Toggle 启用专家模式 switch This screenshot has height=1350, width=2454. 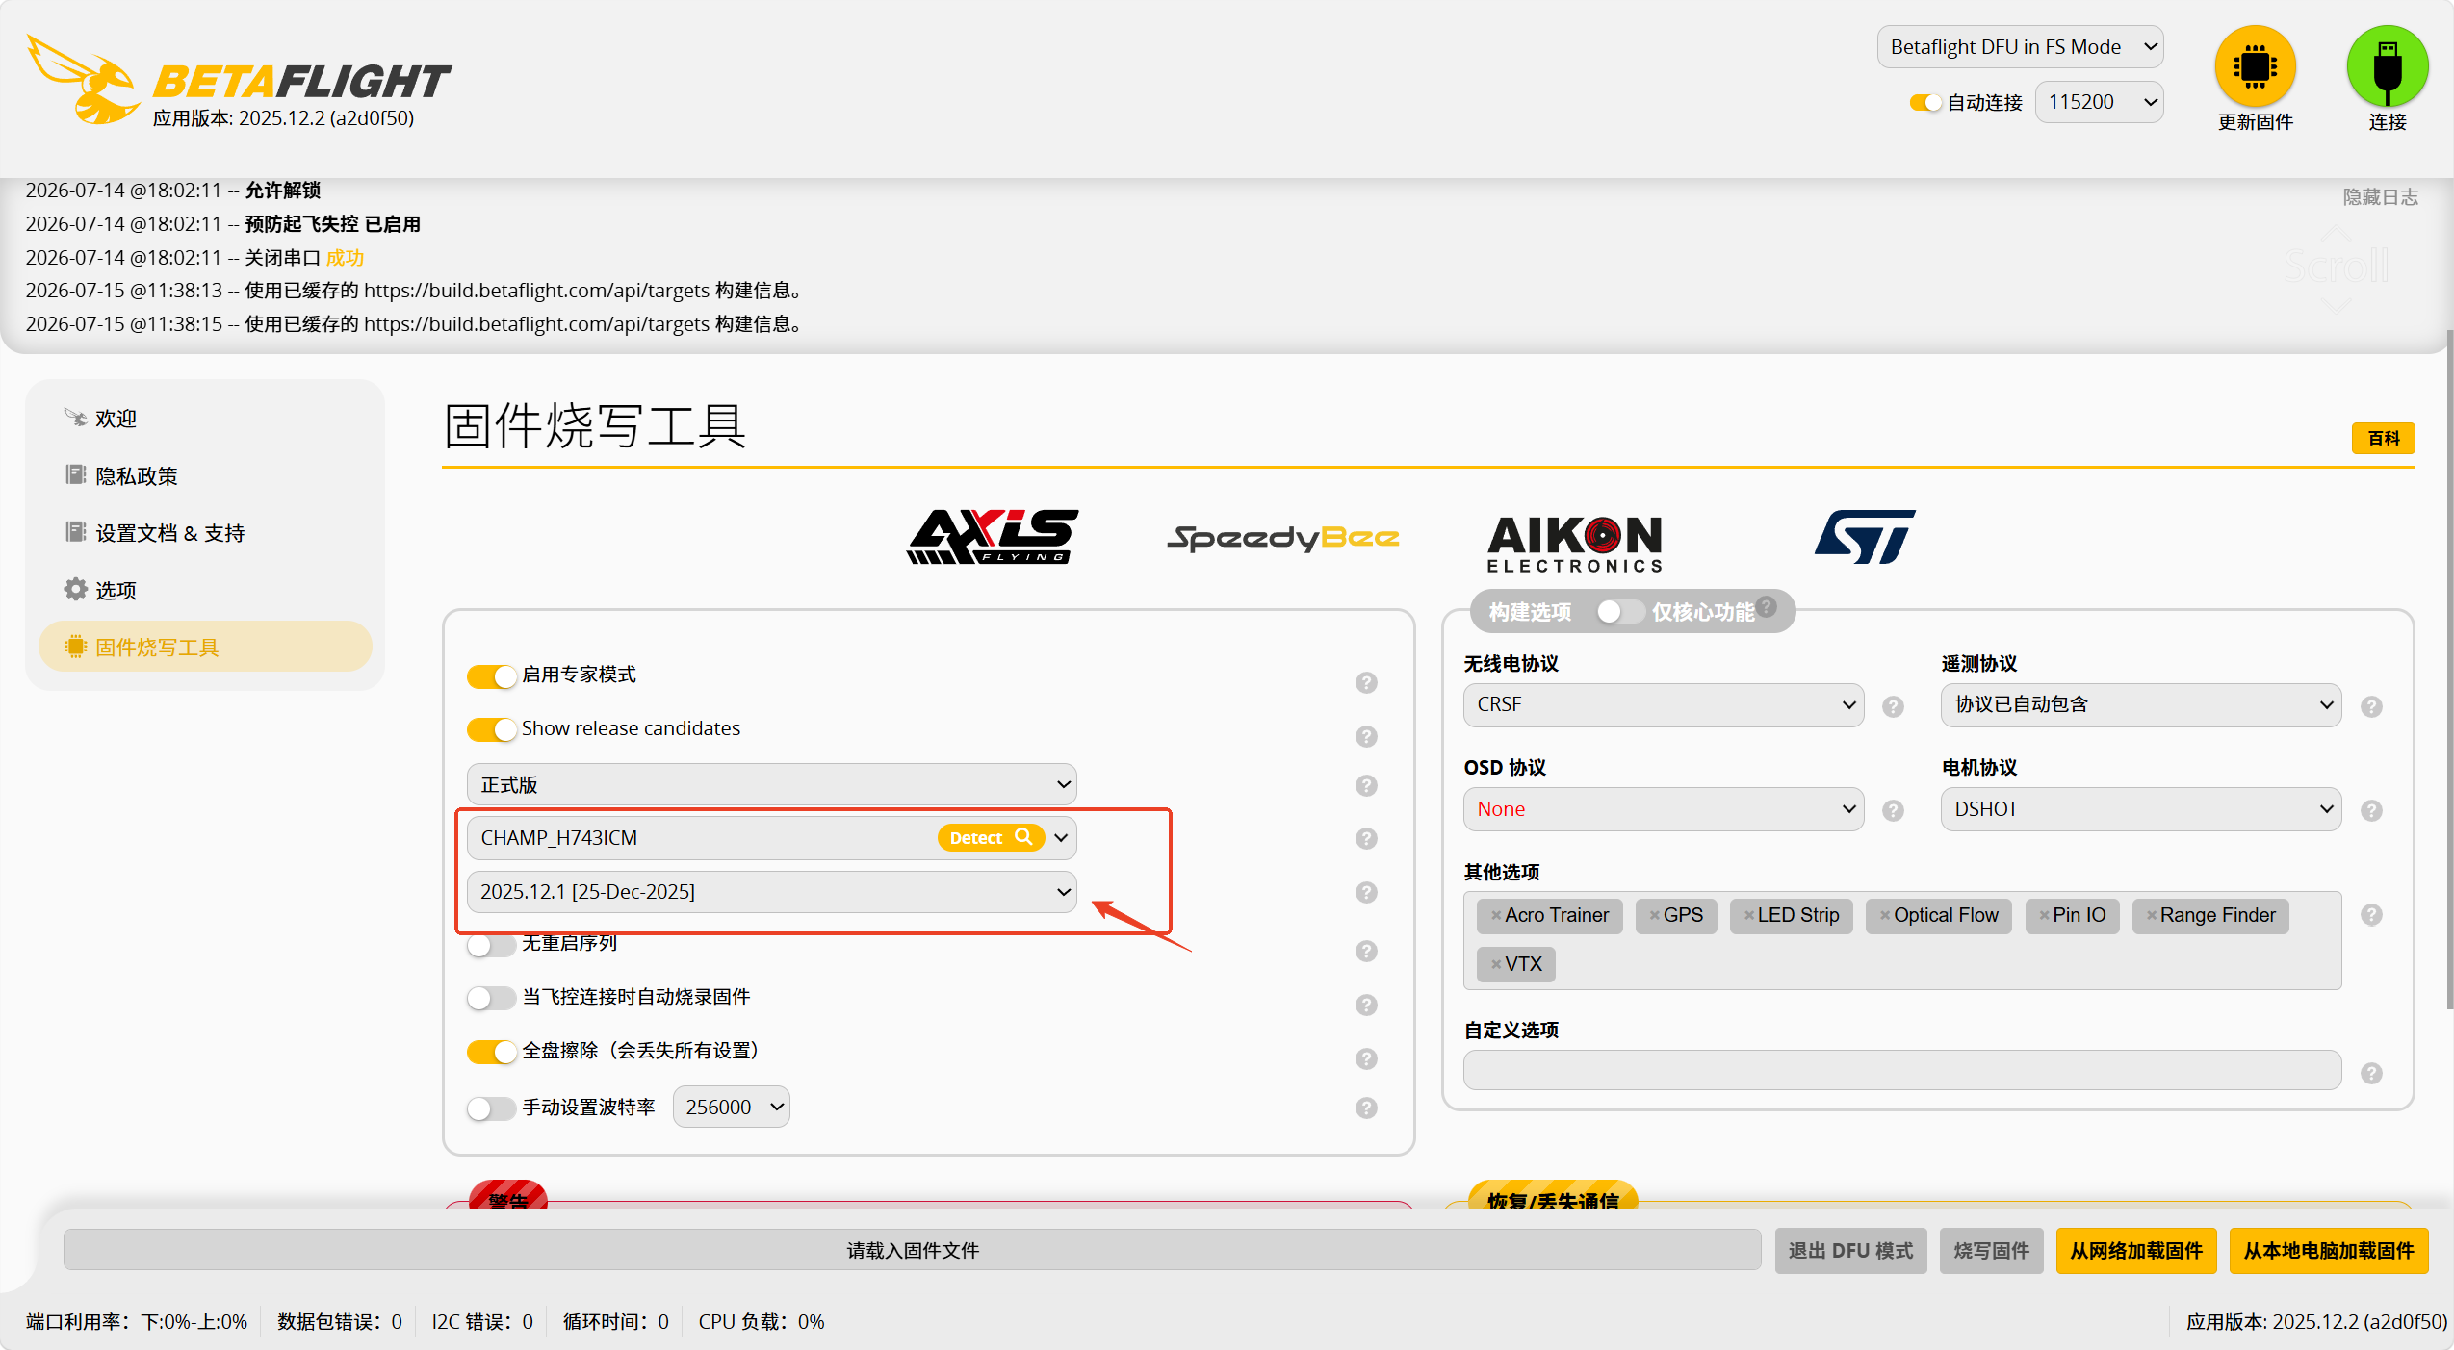492,675
